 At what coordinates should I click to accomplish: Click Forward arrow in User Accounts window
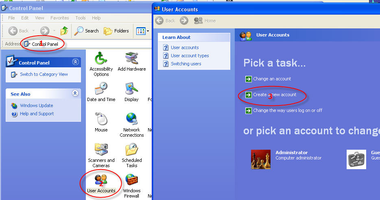184,21
